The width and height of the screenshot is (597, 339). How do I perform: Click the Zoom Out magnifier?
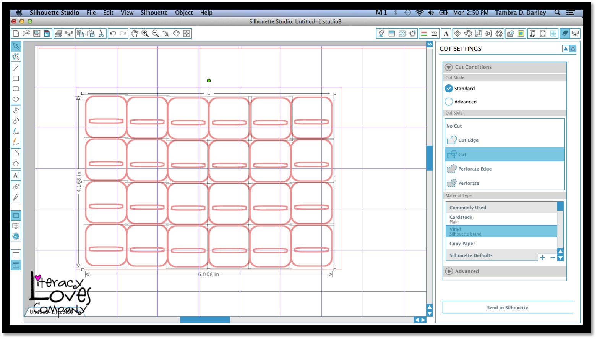tap(156, 34)
